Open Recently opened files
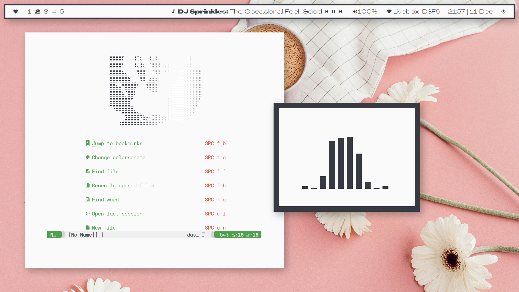Viewport: 519px width, 292px height. pyautogui.click(x=123, y=185)
